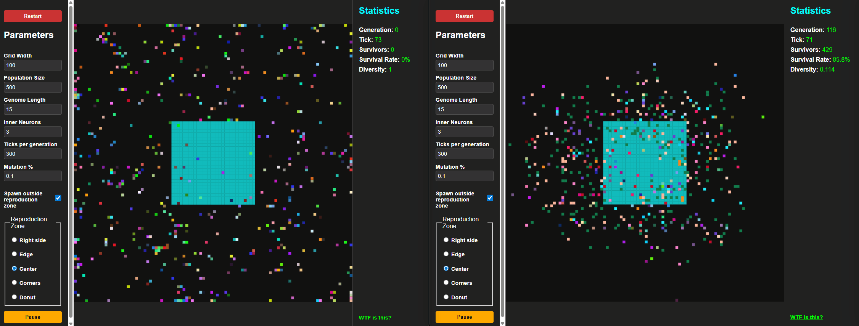Screen dimensions: 859x326
Task: Click left 'Reproduction Zone' group label
Action: [x=29, y=222]
